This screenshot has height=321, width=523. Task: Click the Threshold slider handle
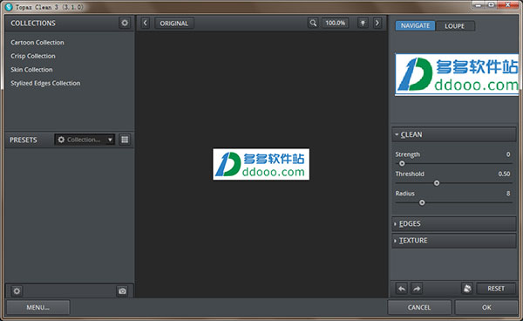pos(437,183)
